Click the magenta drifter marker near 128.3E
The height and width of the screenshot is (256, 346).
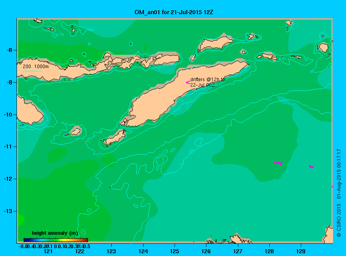278,163
